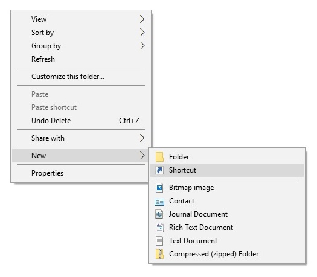The image size is (317, 277).
Task: Expand the Sort by submenu arrow
Action: tap(142, 33)
